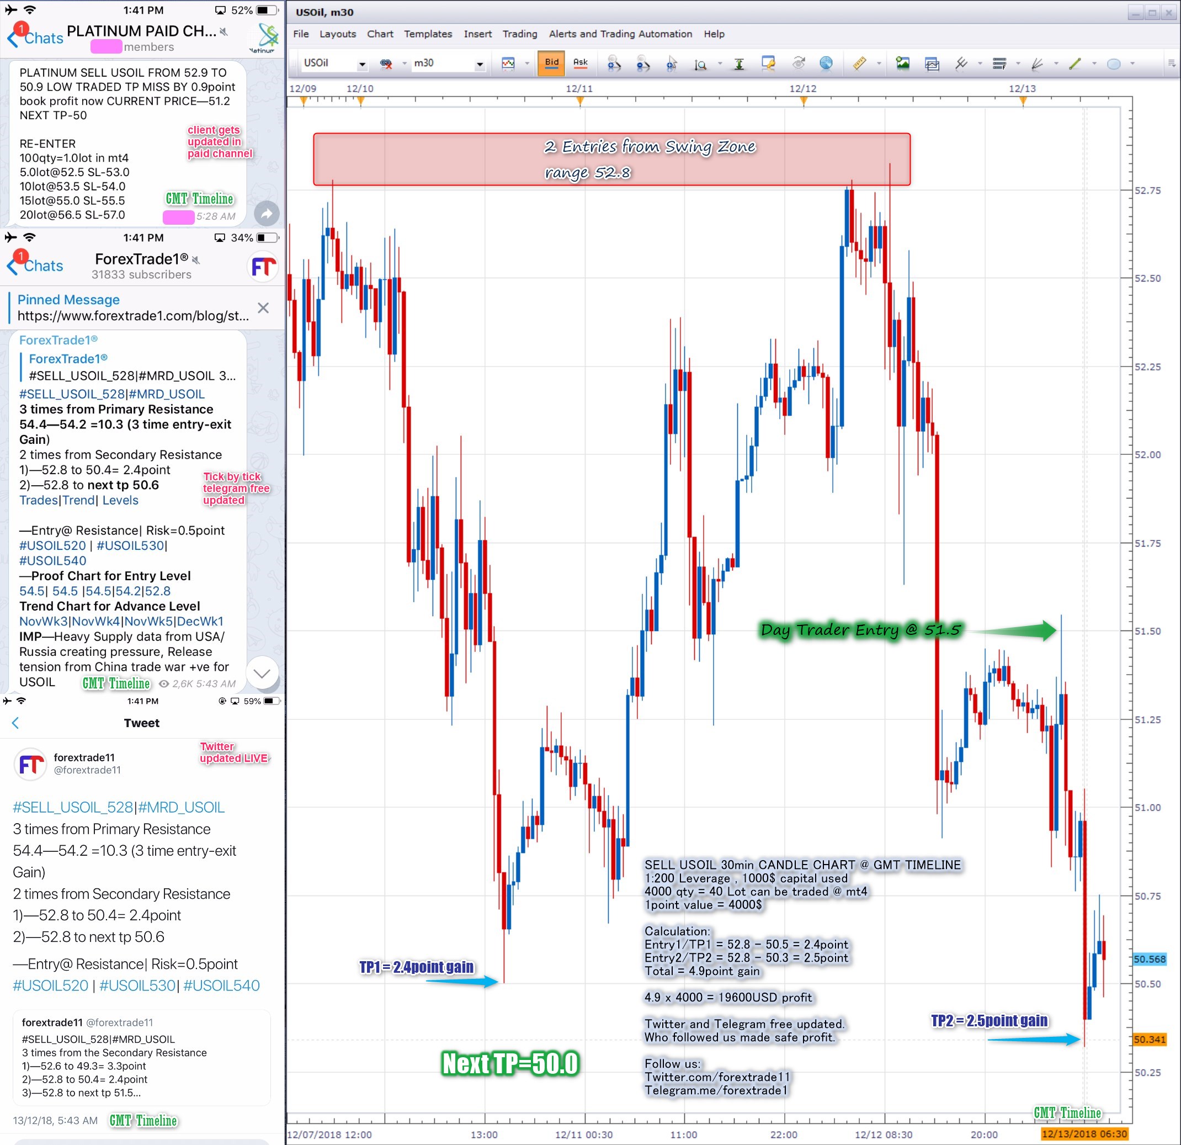Image resolution: width=1181 pixels, height=1145 pixels.
Task: Open the Chart menu
Action: point(380,34)
